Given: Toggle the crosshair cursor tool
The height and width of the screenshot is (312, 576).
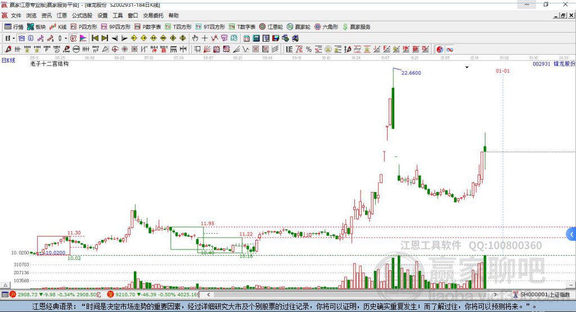Looking at the screenshot, I should [205, 38].
